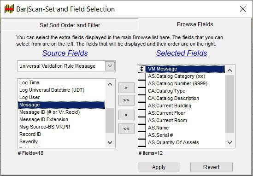Select Log User in Source Fields list
Image resolution: width=253 pixels, height=176 pixels.
pyautogui.click(x=29, y=97)
